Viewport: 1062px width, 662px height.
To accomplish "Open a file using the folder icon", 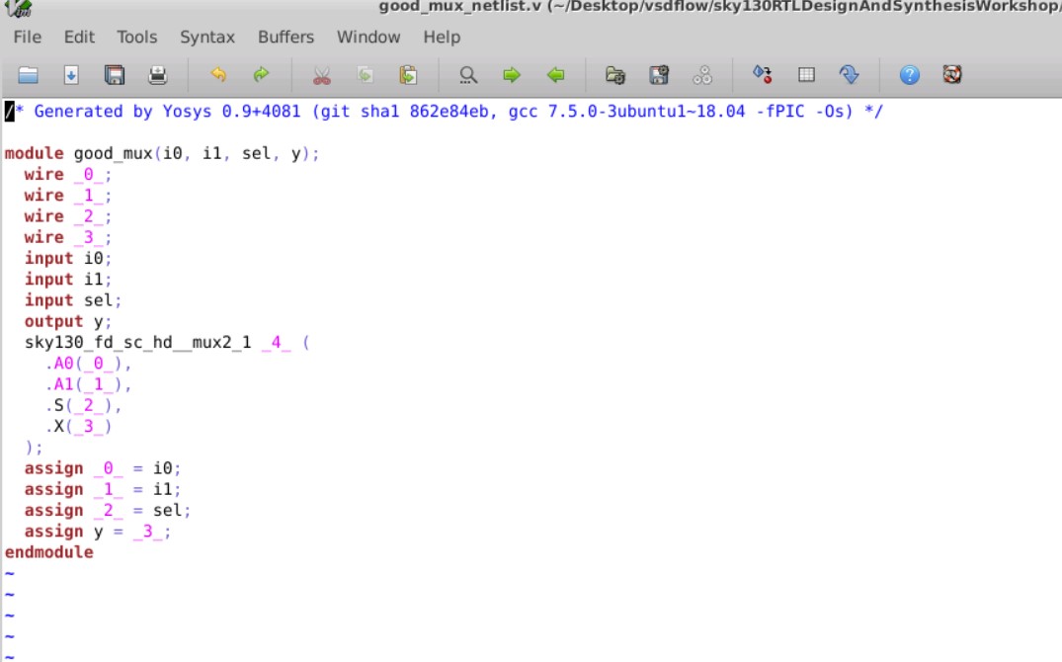I will coord(28,74).
